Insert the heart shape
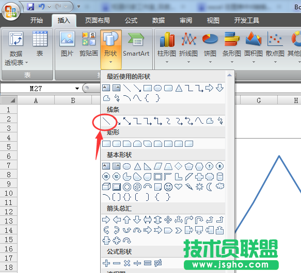This screenshot has height=273, width=301. pos(179,186)
